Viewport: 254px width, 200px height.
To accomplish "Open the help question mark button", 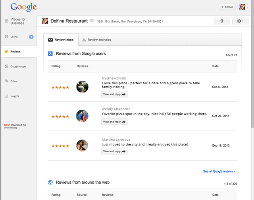I will click(x=221, y=21).
